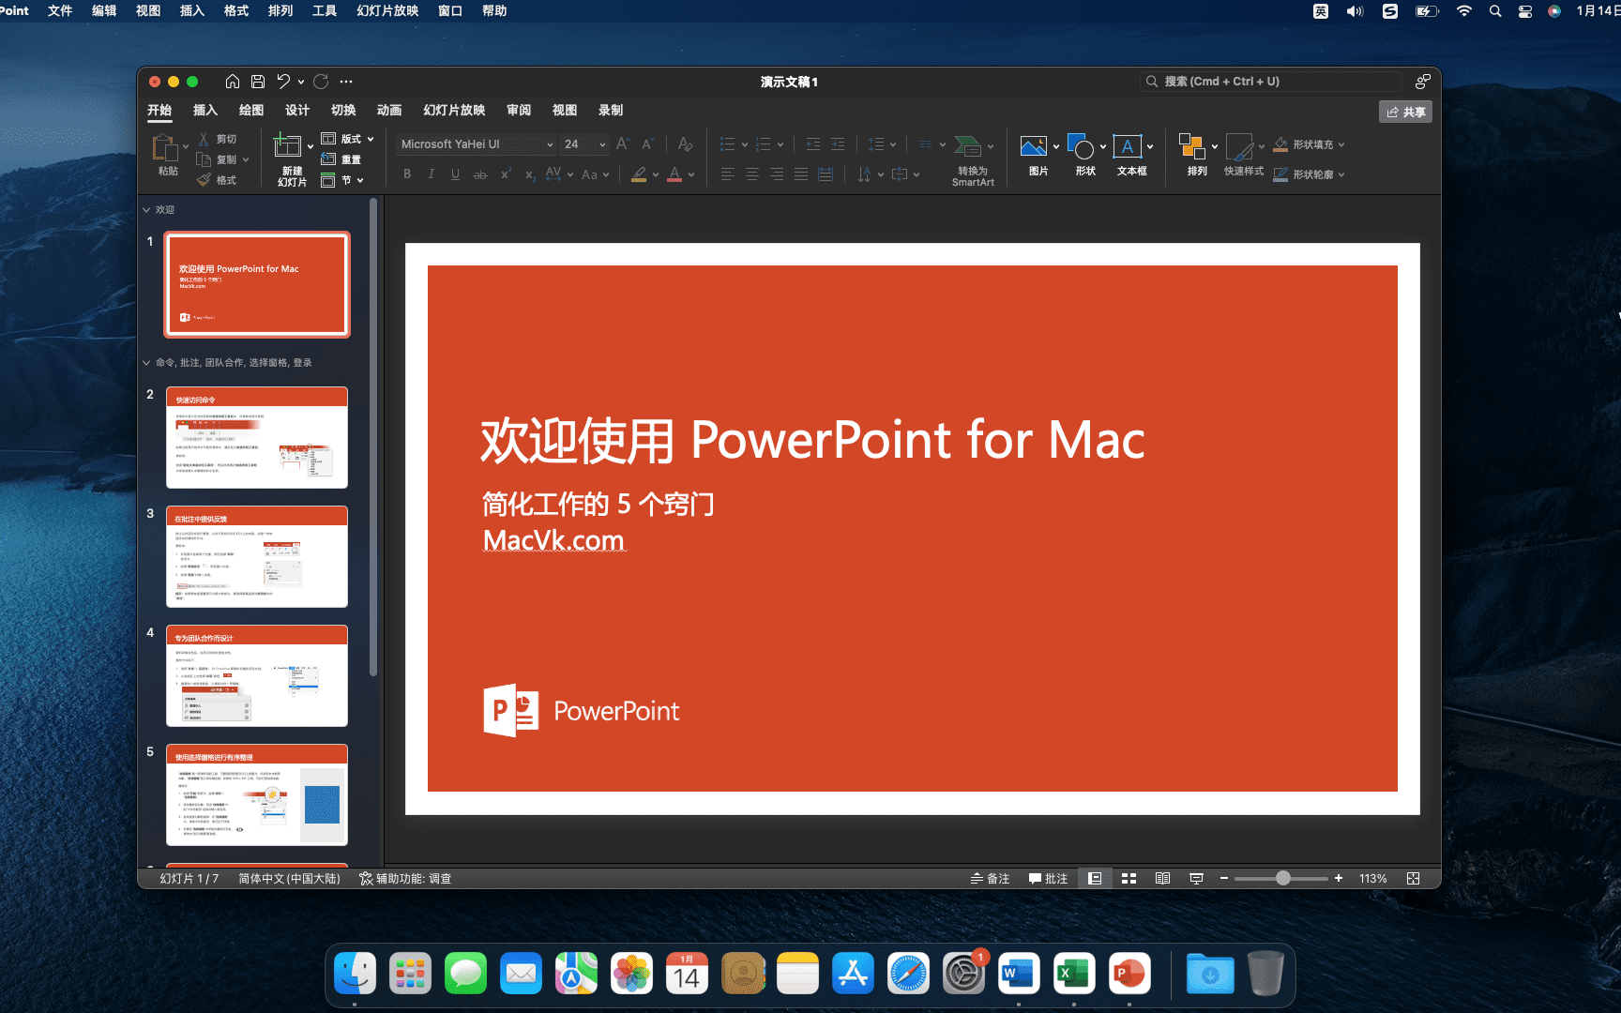Toggle Subscript formatting

pos(530,174)
